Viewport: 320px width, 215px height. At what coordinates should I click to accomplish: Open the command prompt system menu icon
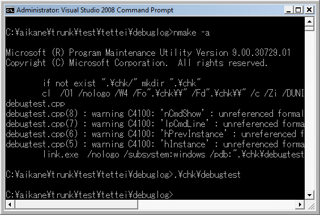(x=10, y=10)
